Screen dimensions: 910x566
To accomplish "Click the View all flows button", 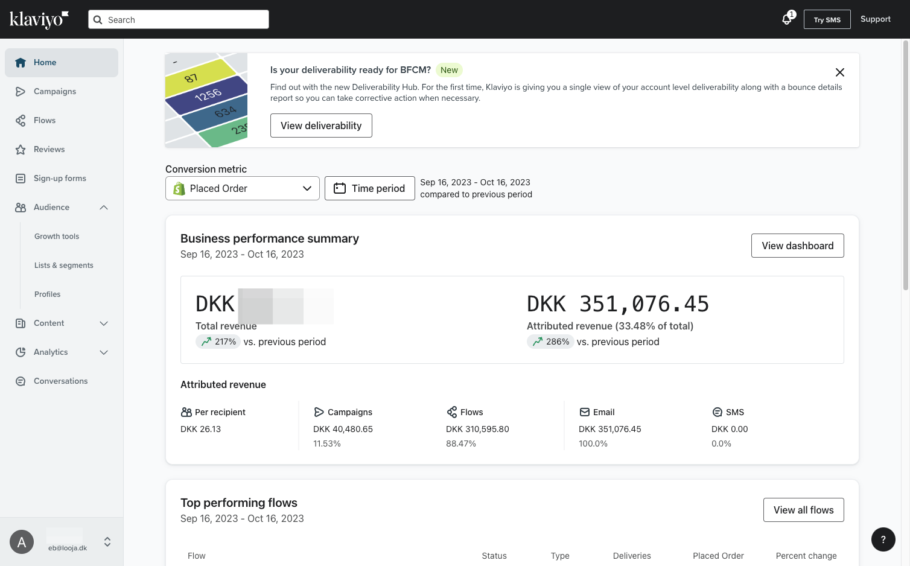I will coord(804,510).
